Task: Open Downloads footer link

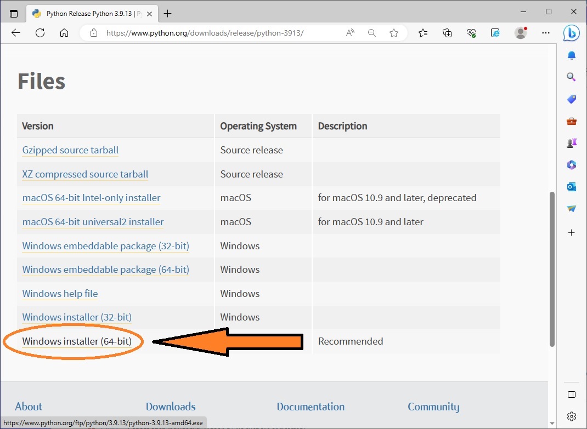Action: [x=171, y=407]
